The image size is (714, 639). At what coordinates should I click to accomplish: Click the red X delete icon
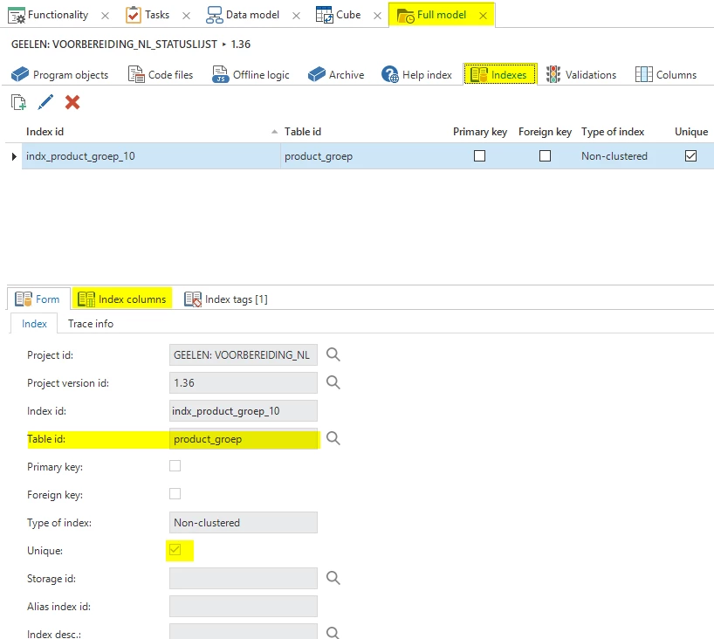tap(72, 102)
